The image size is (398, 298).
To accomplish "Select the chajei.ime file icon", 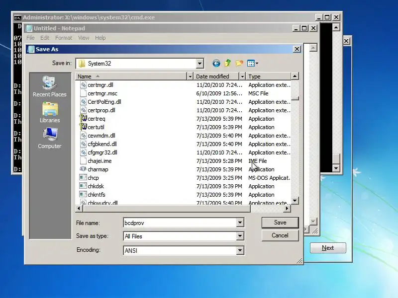I will point(83,160).
